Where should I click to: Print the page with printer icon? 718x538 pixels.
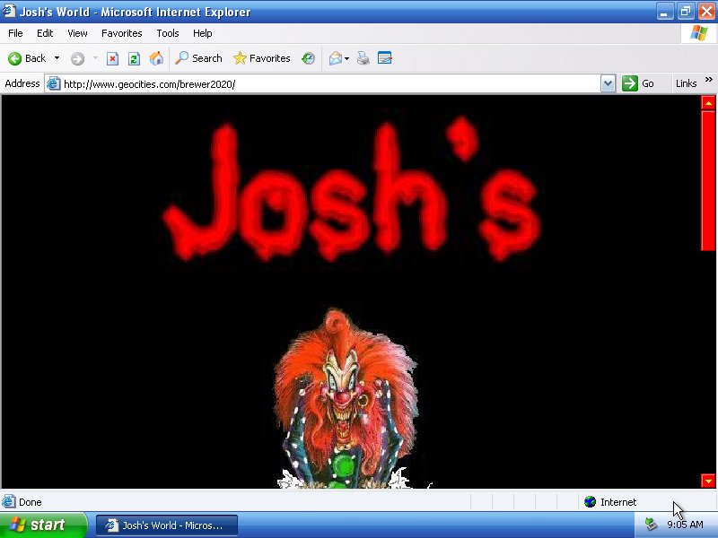point(363,58)
